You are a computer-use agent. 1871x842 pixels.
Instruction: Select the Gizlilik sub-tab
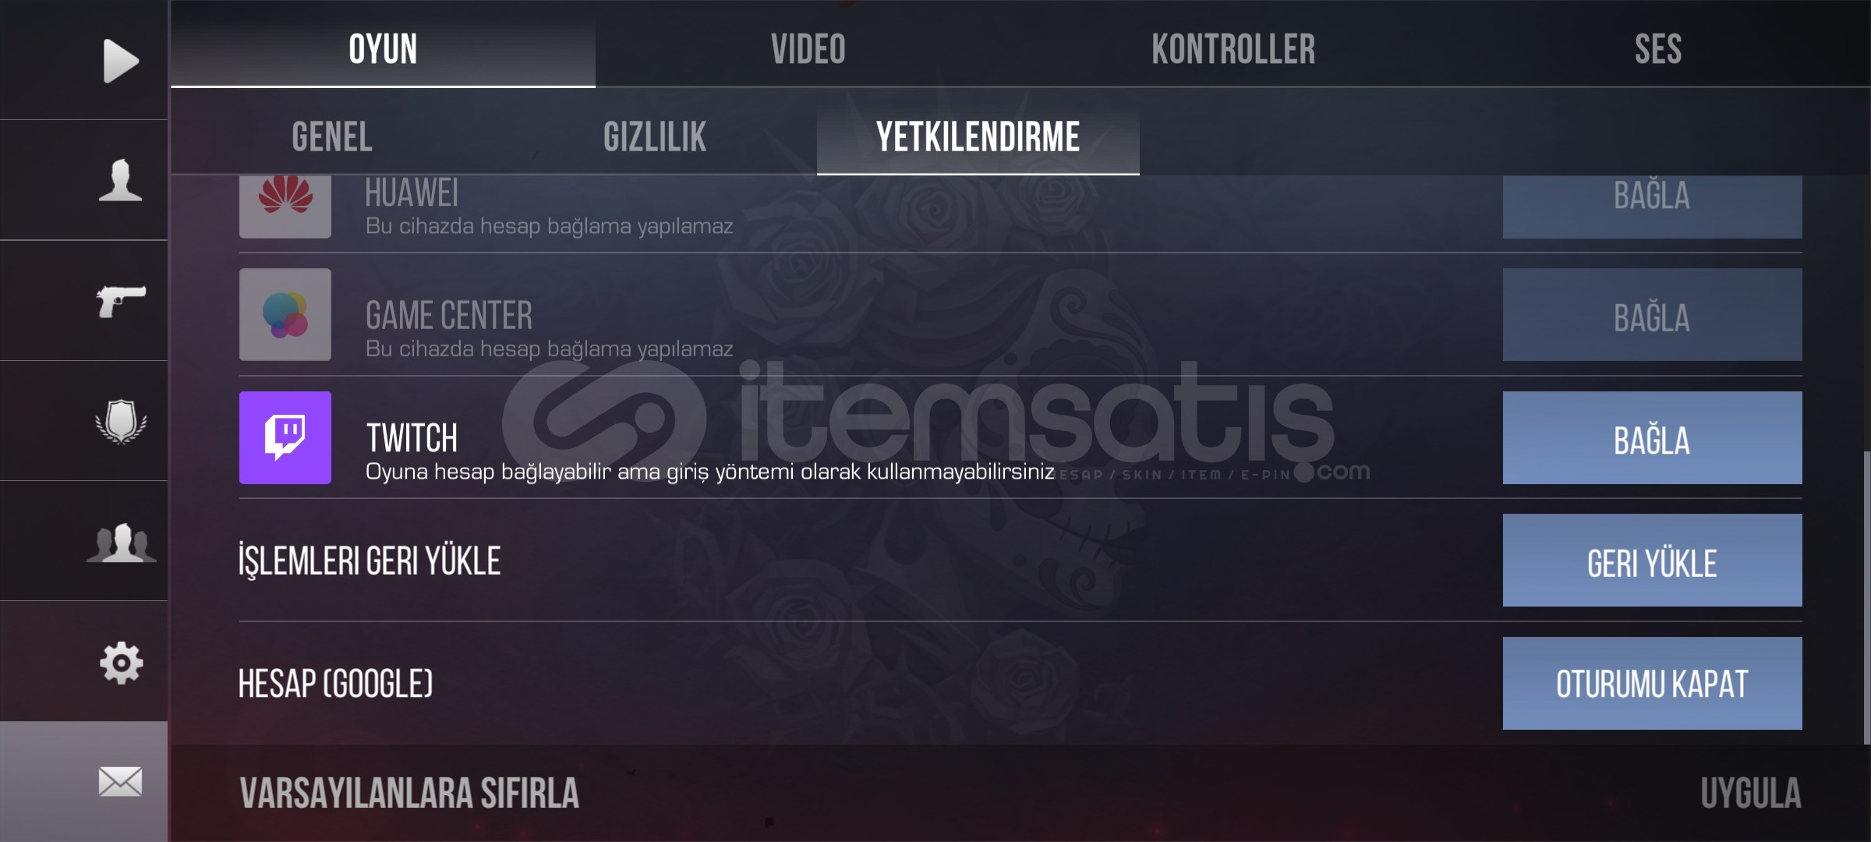pyautogui.click(x=655, y=137)
